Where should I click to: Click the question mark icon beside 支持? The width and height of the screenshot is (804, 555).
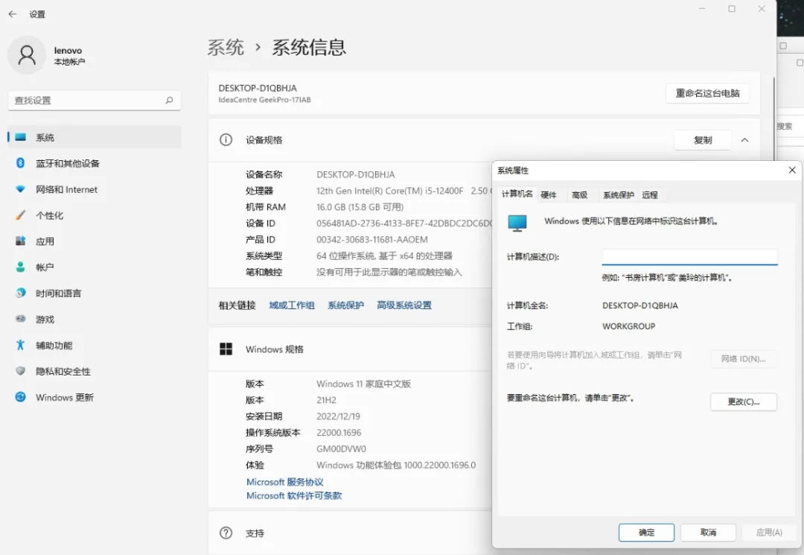click(x=226, y=533)
